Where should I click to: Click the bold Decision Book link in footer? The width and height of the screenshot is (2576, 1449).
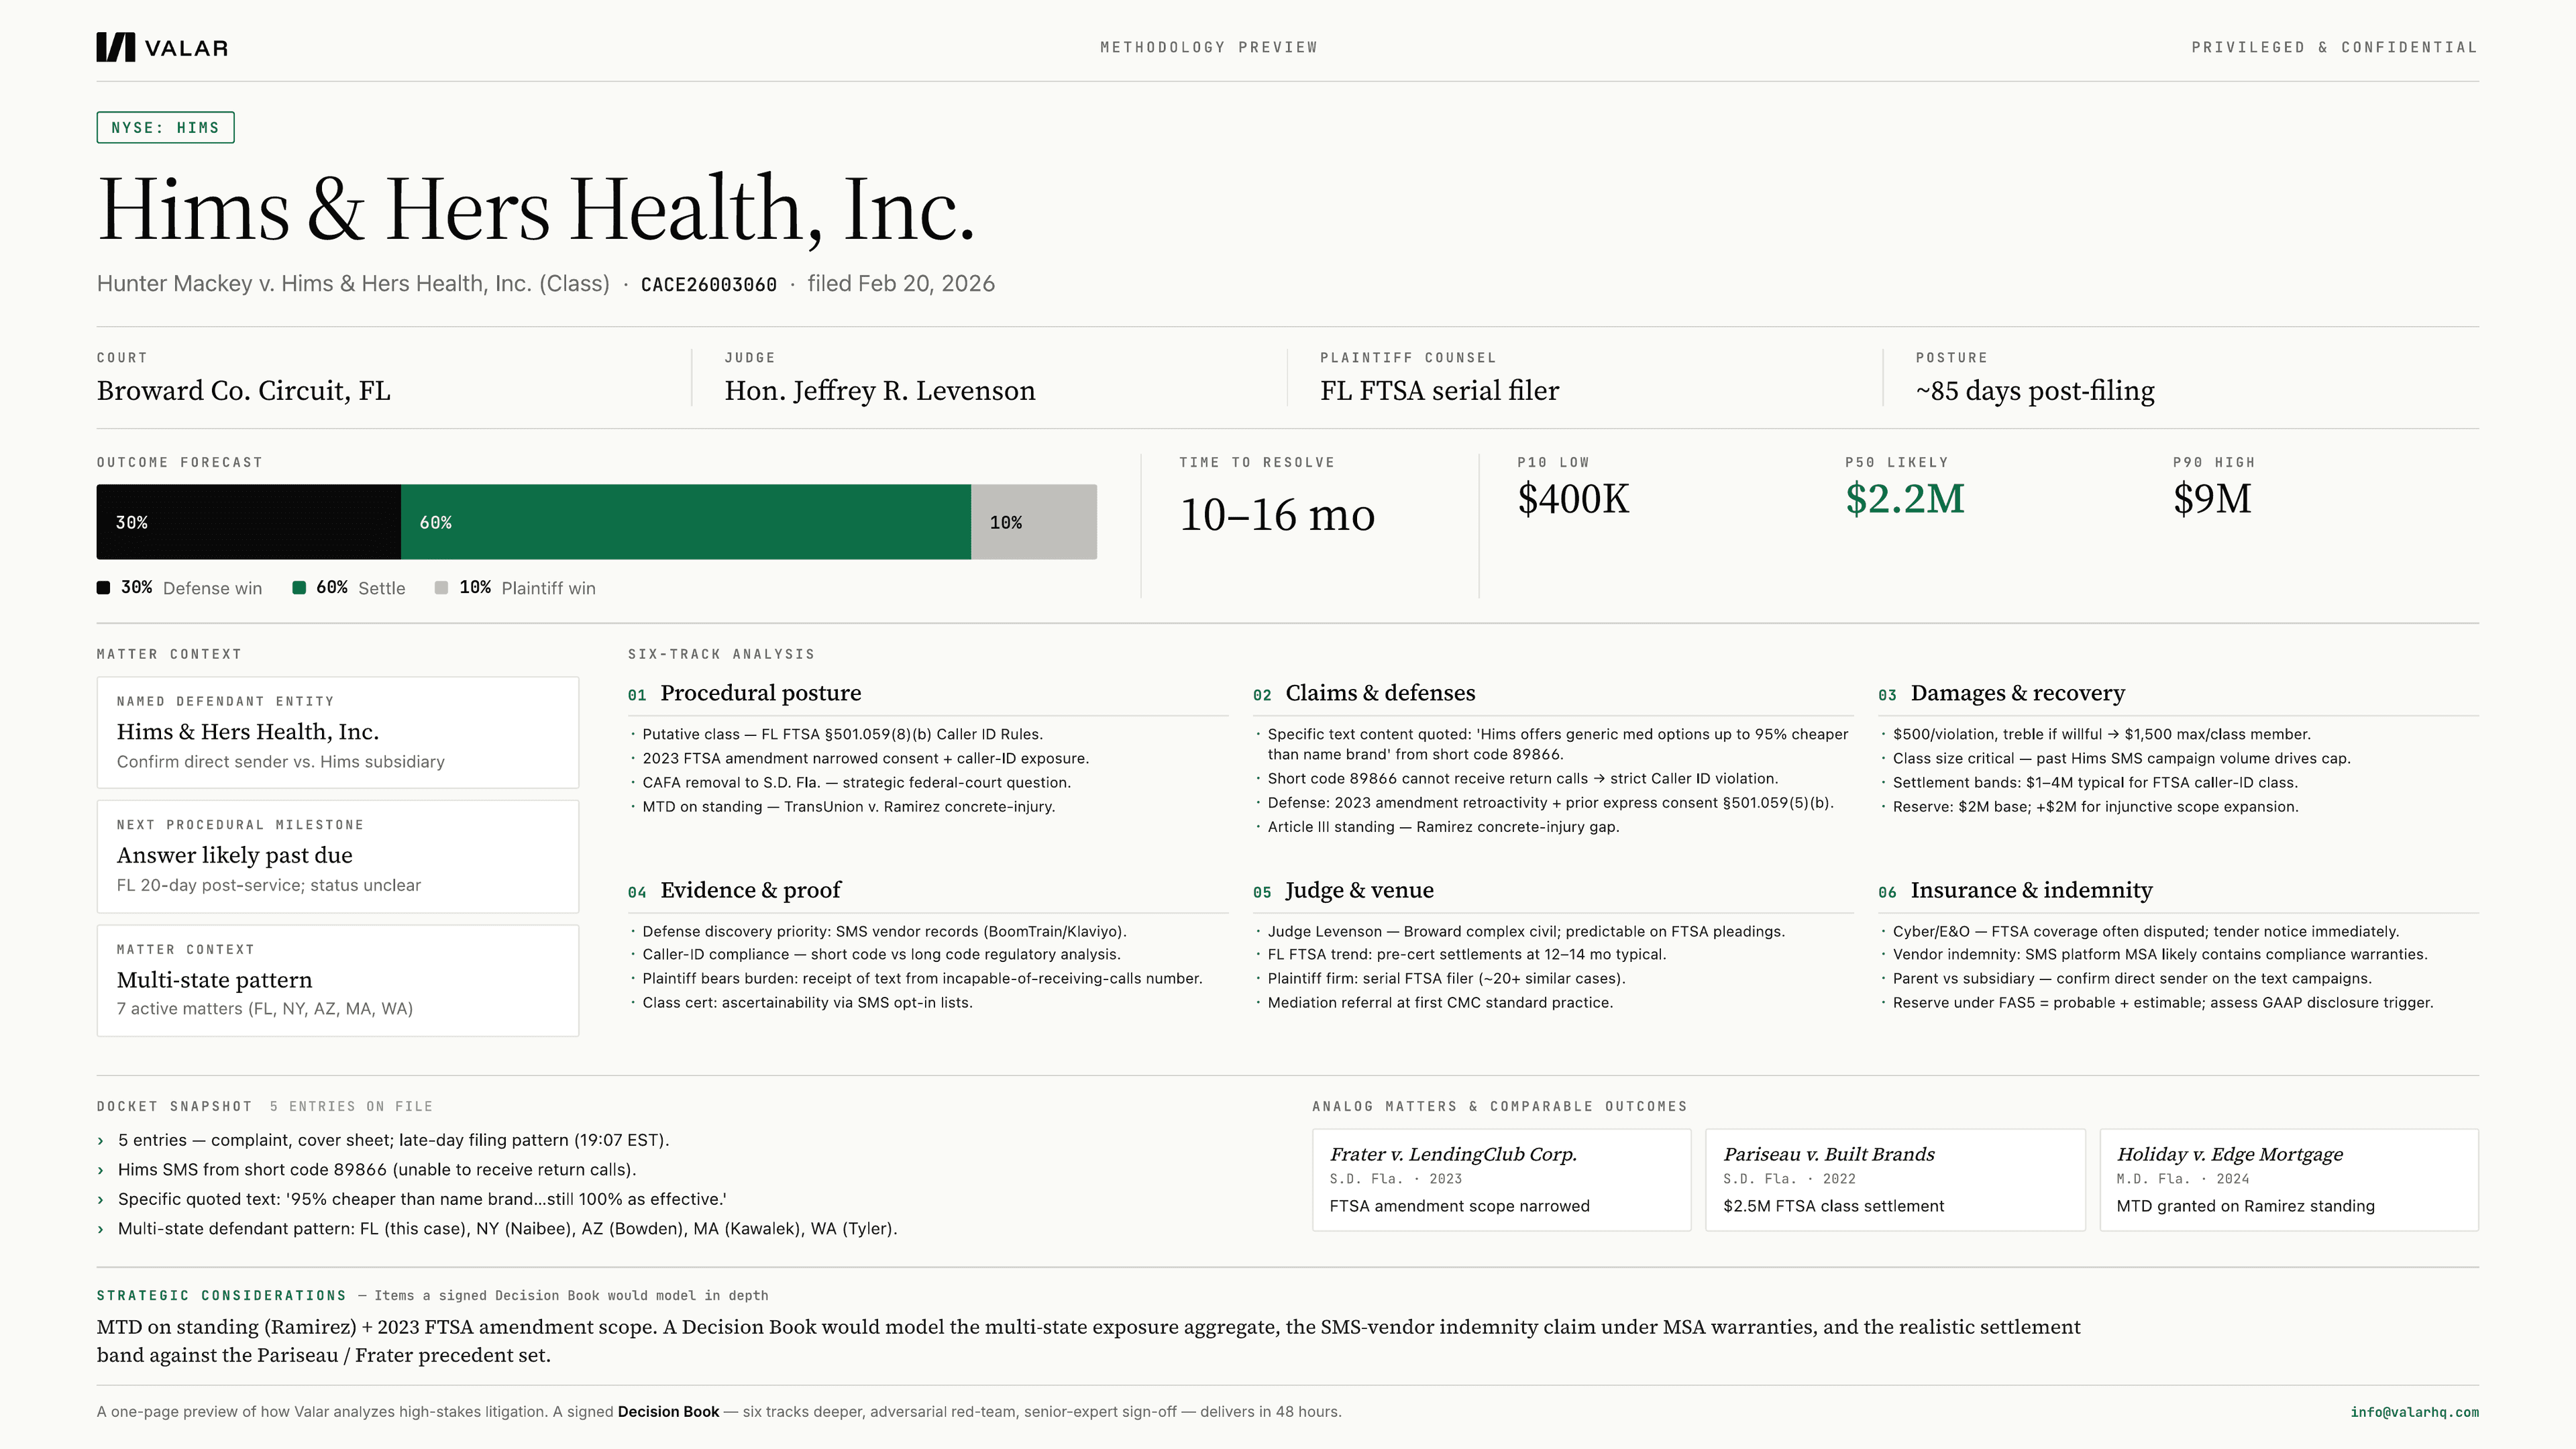click(668, 1412)
